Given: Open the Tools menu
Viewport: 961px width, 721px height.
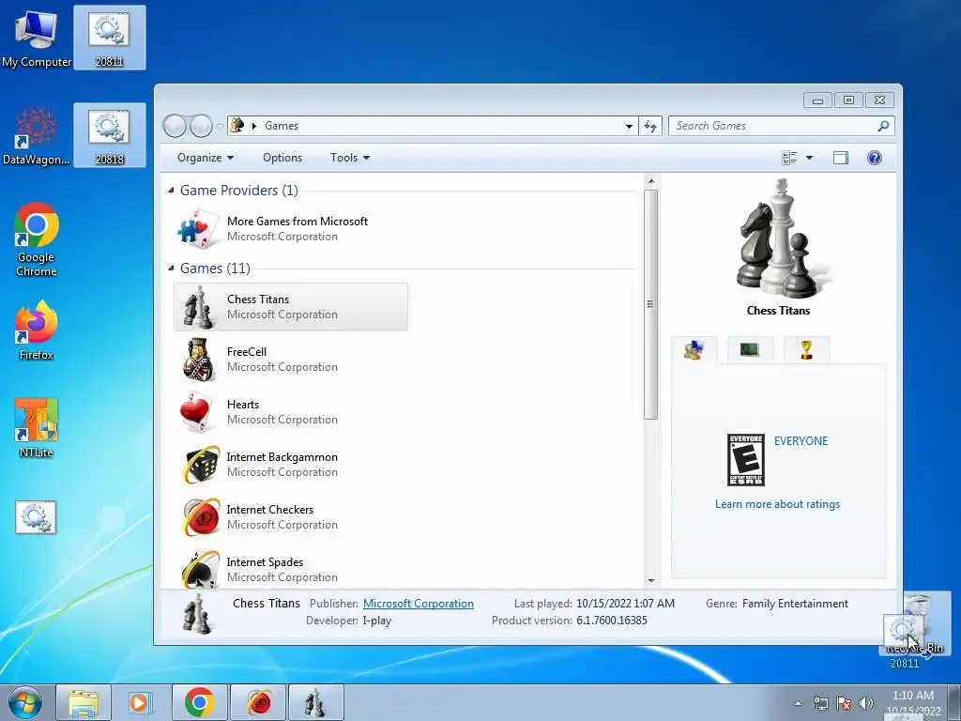Looking at the screenshot, I should pos(350,158).
